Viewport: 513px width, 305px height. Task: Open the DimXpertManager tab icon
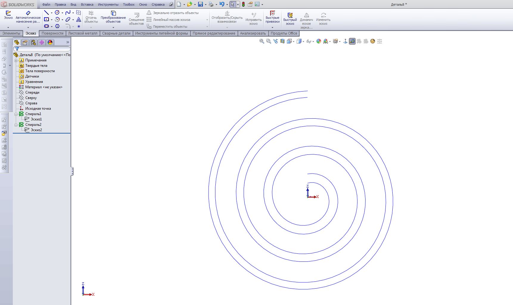[x=42, y=42]
